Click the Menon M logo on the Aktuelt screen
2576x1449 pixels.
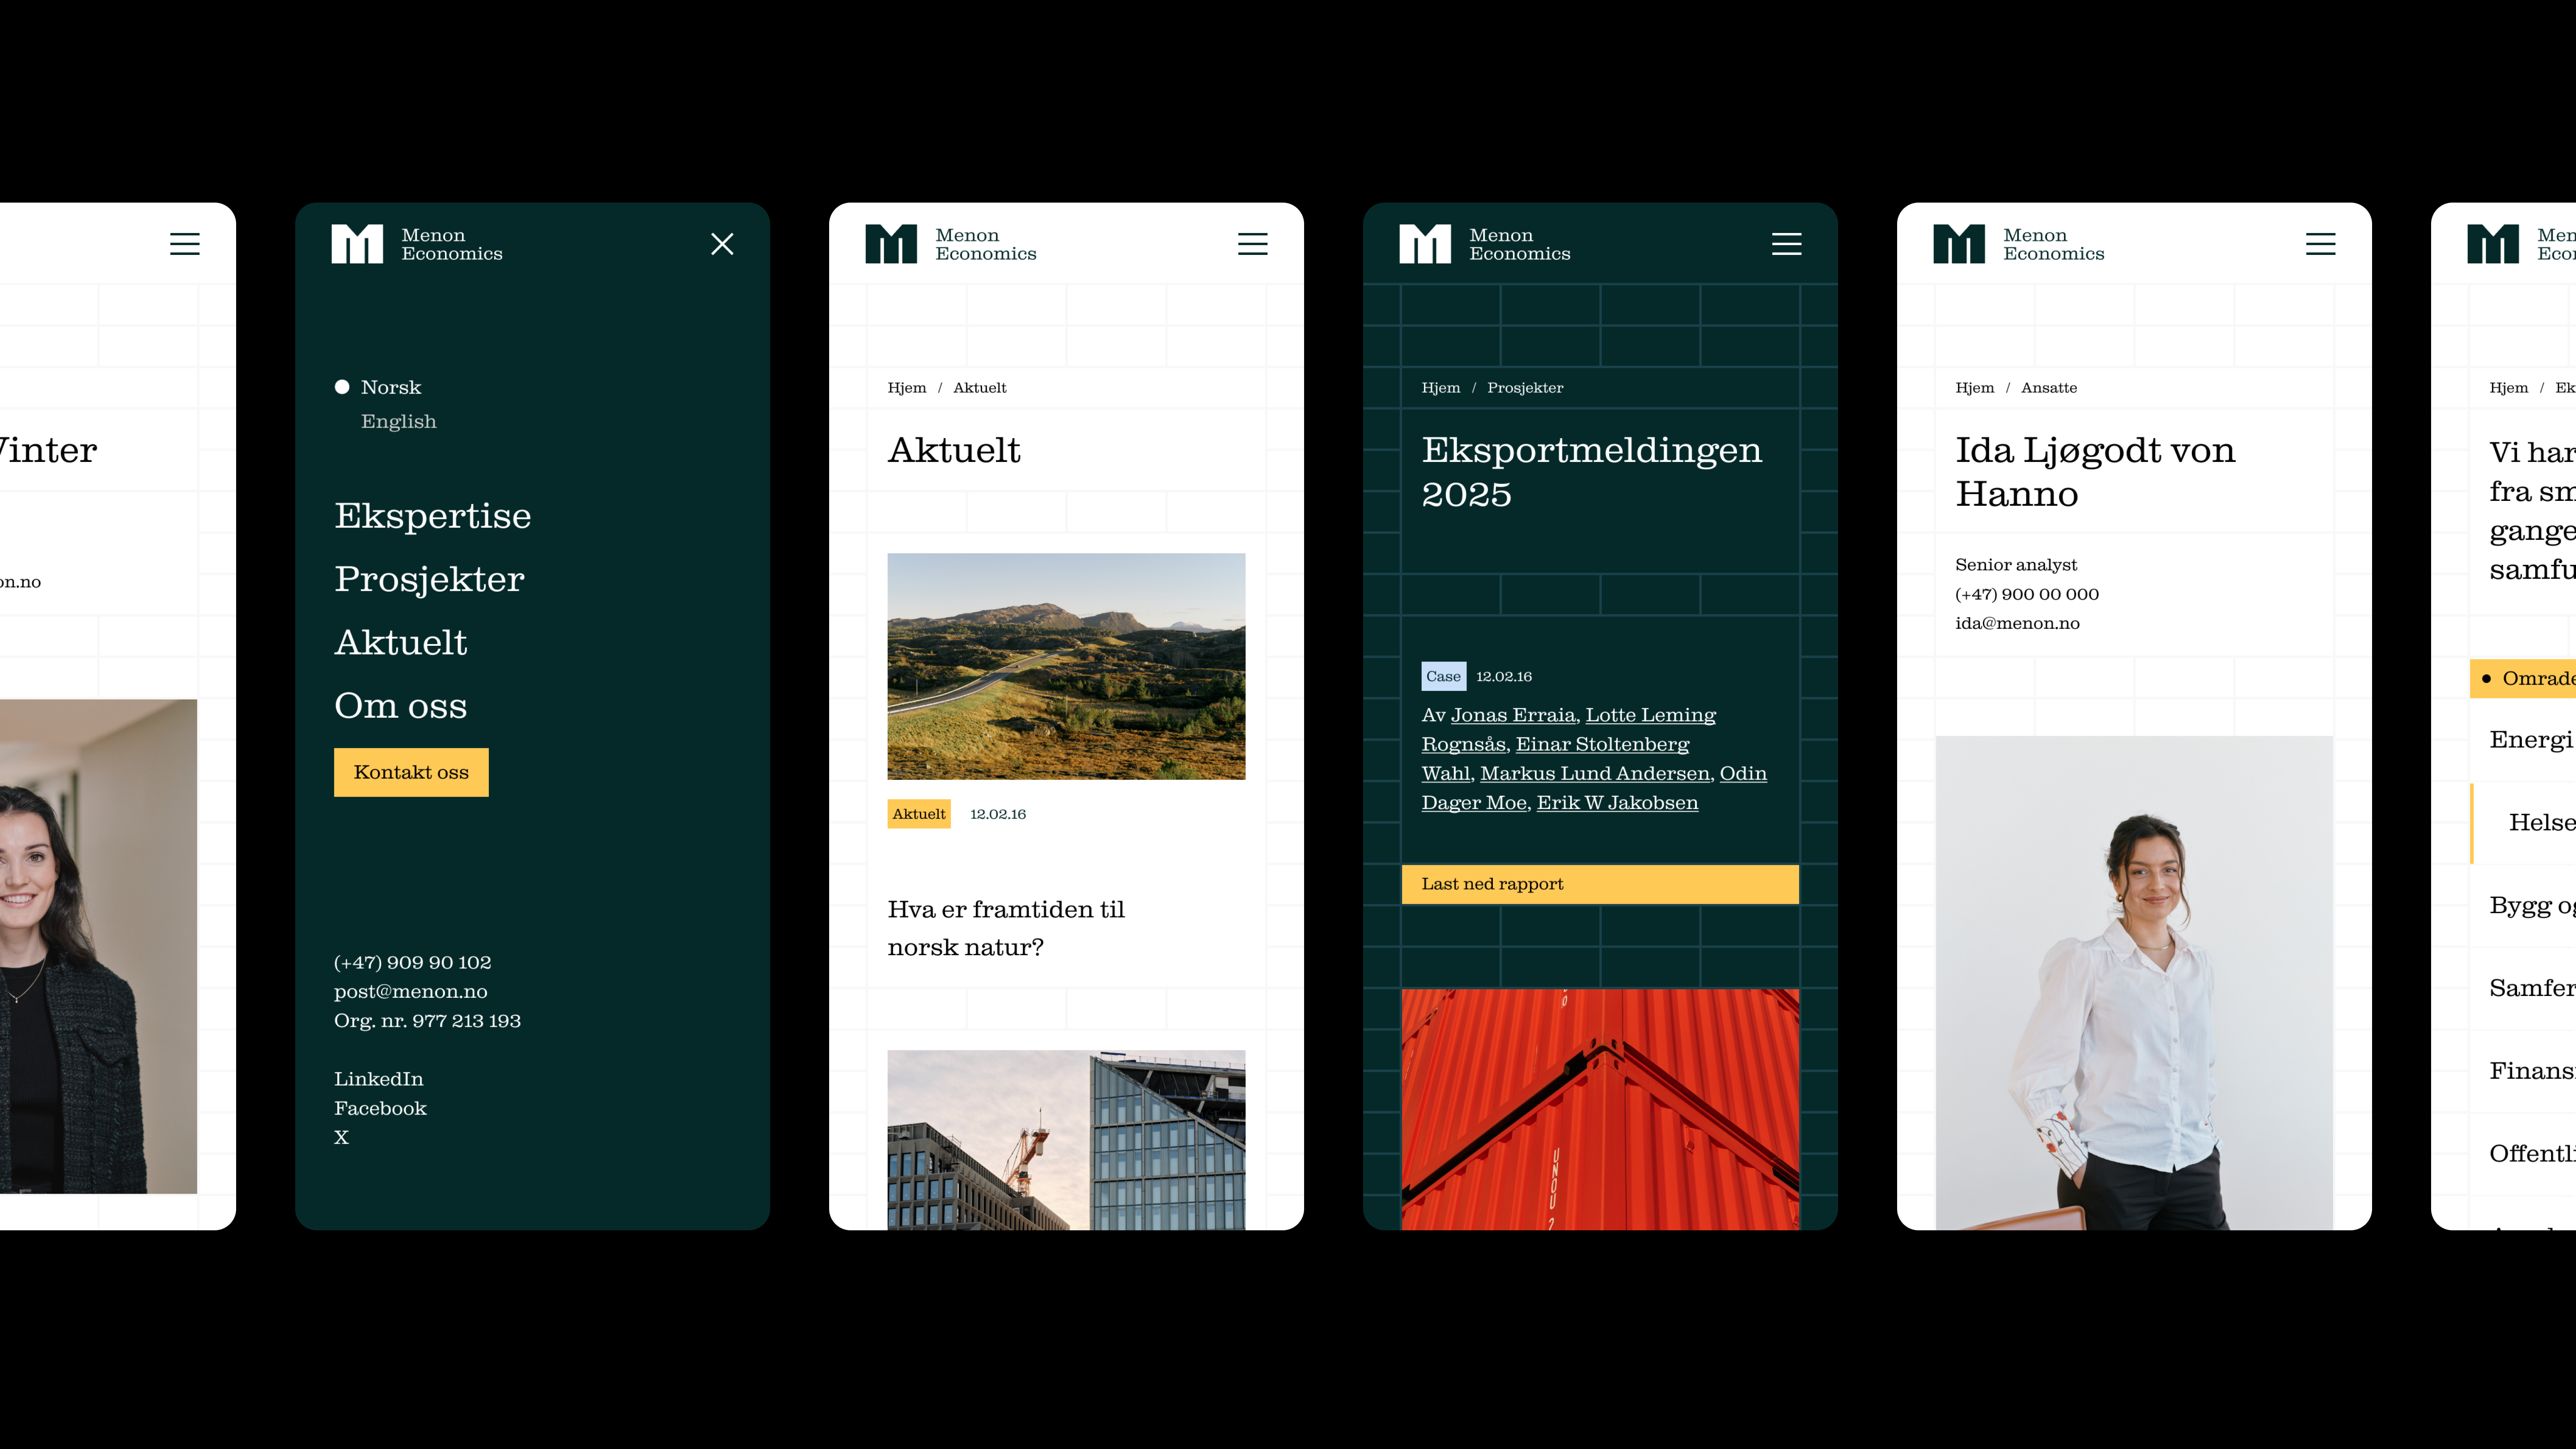pyautogui.click(x=891, y=244)
